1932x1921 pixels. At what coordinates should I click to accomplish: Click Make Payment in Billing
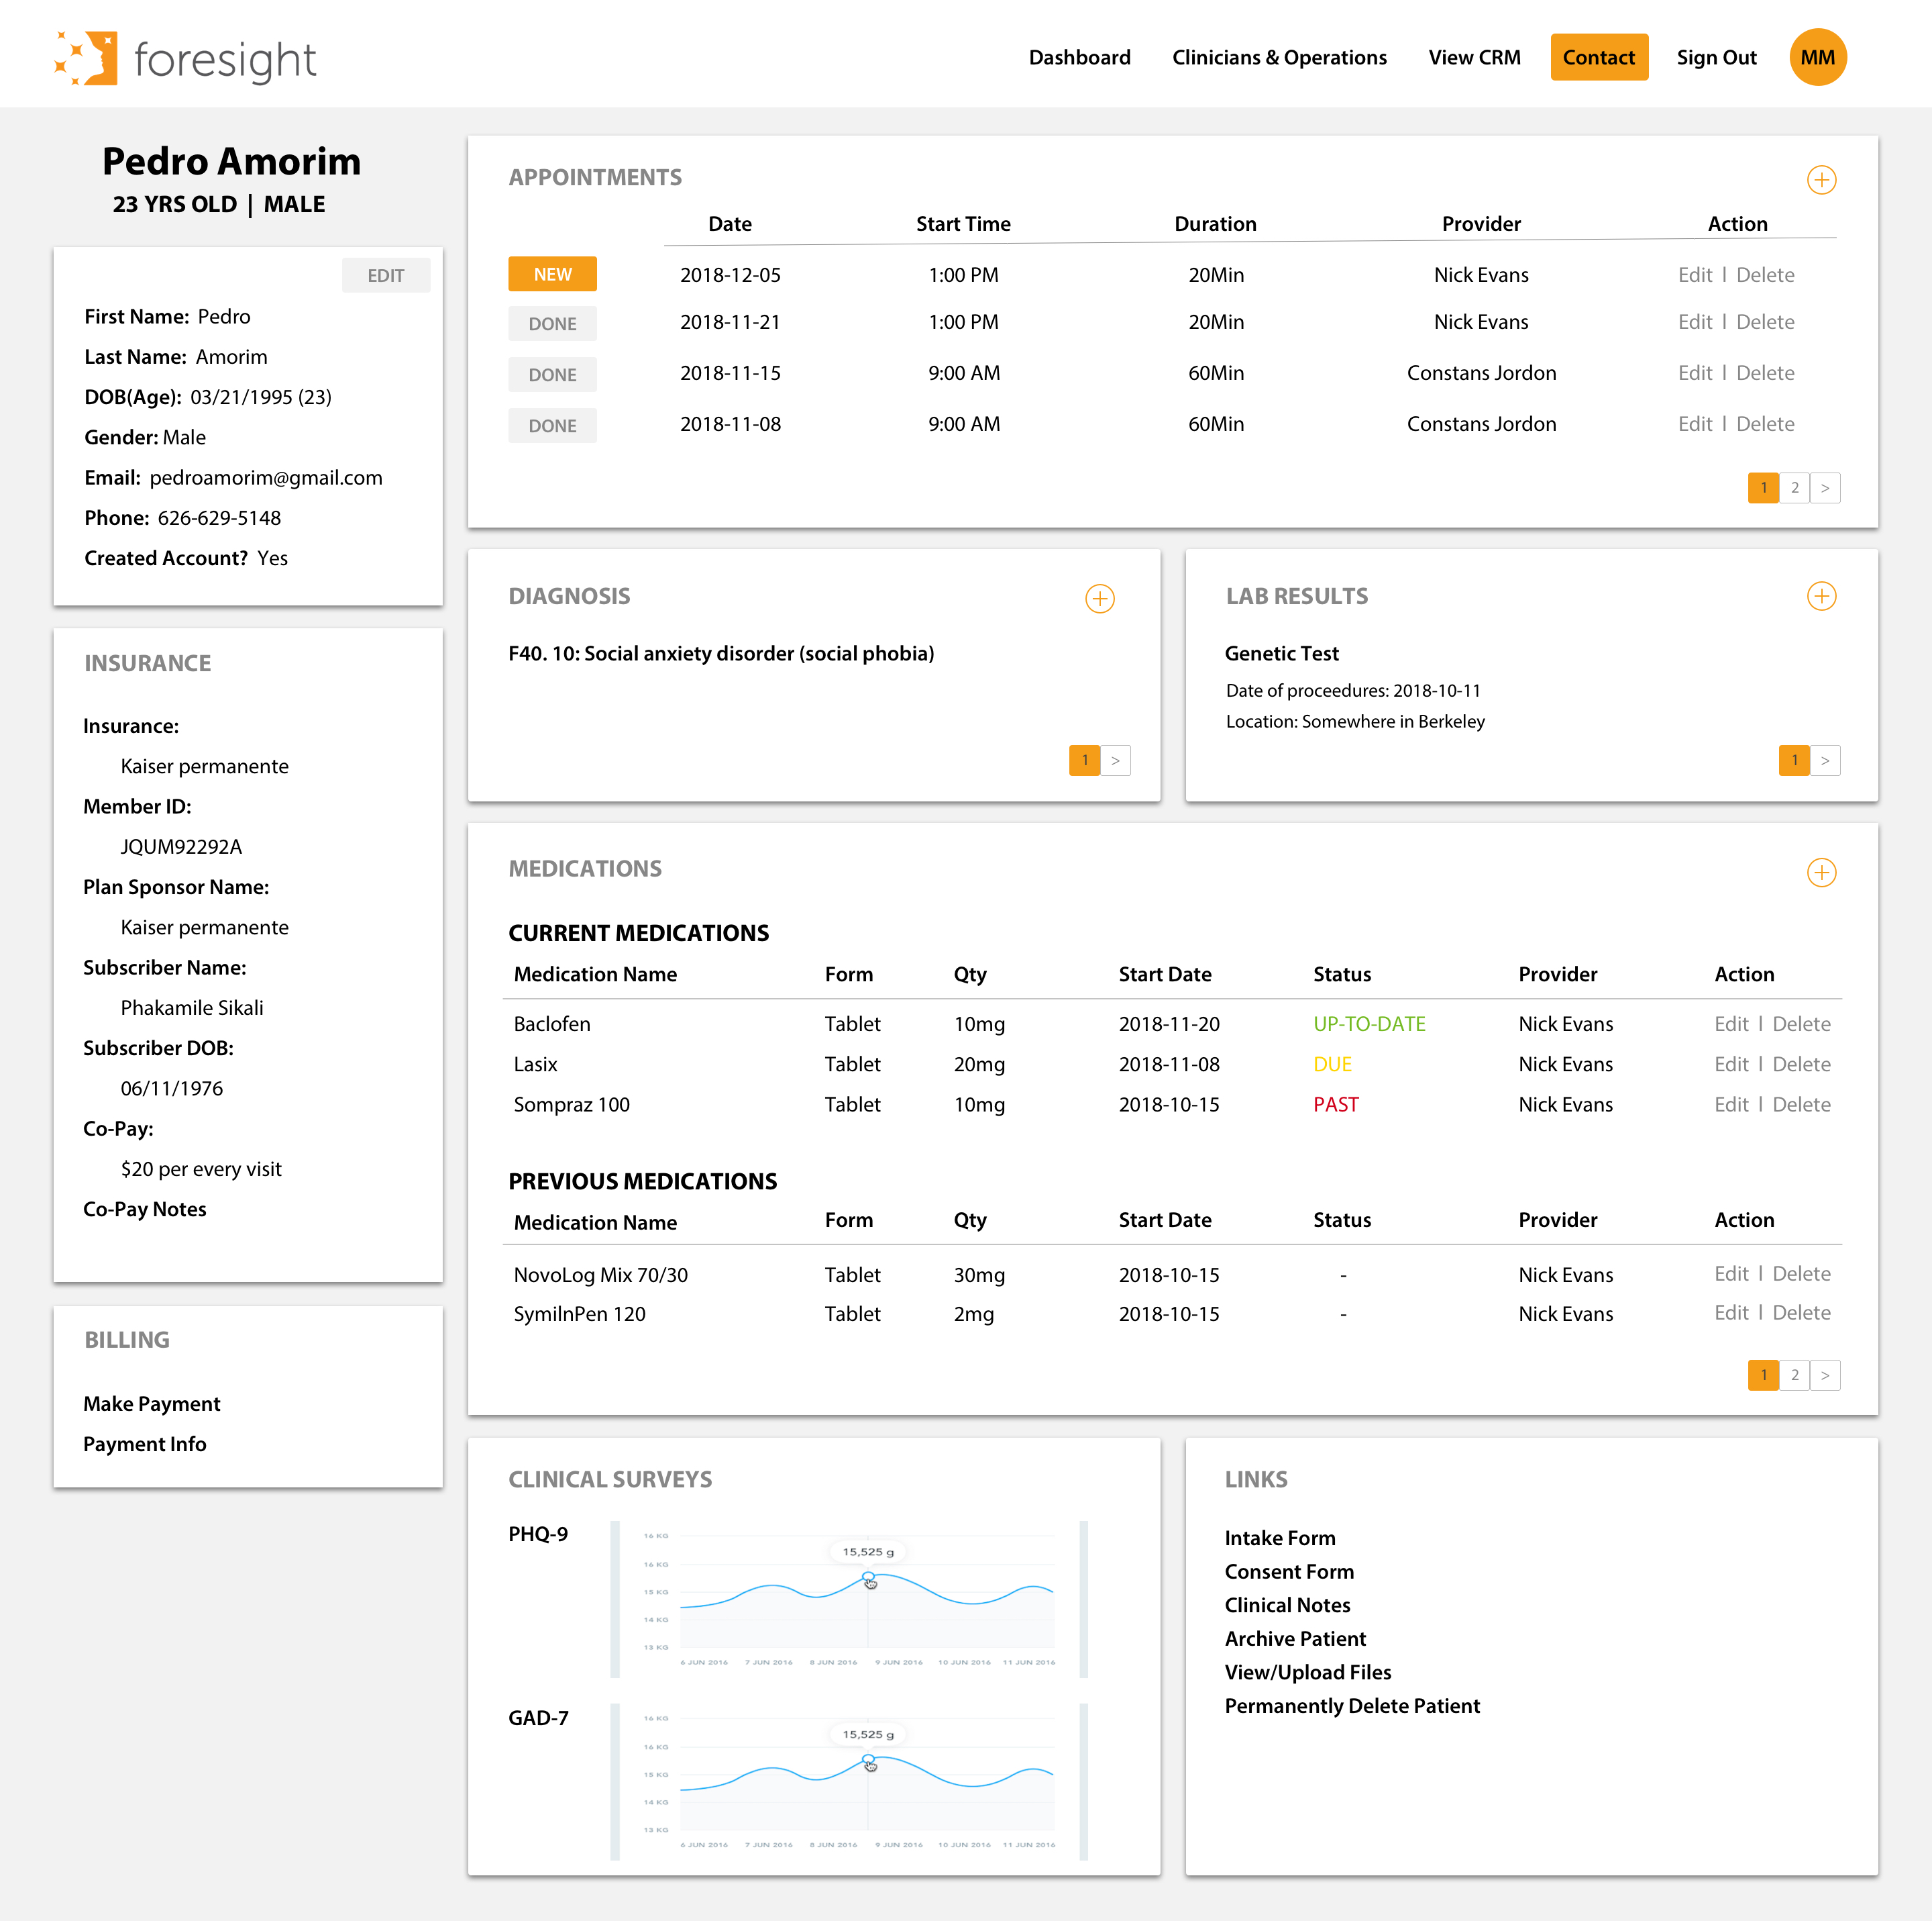tap(152, 1403)
